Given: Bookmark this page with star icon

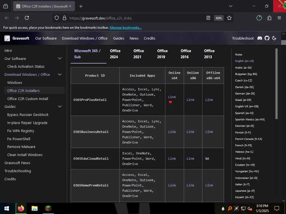Looking at the screenshot, I should click(x=229, y=18).
